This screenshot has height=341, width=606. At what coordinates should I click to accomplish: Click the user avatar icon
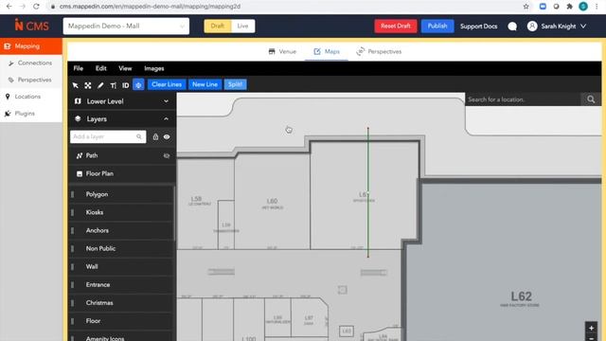coord(532,26)
